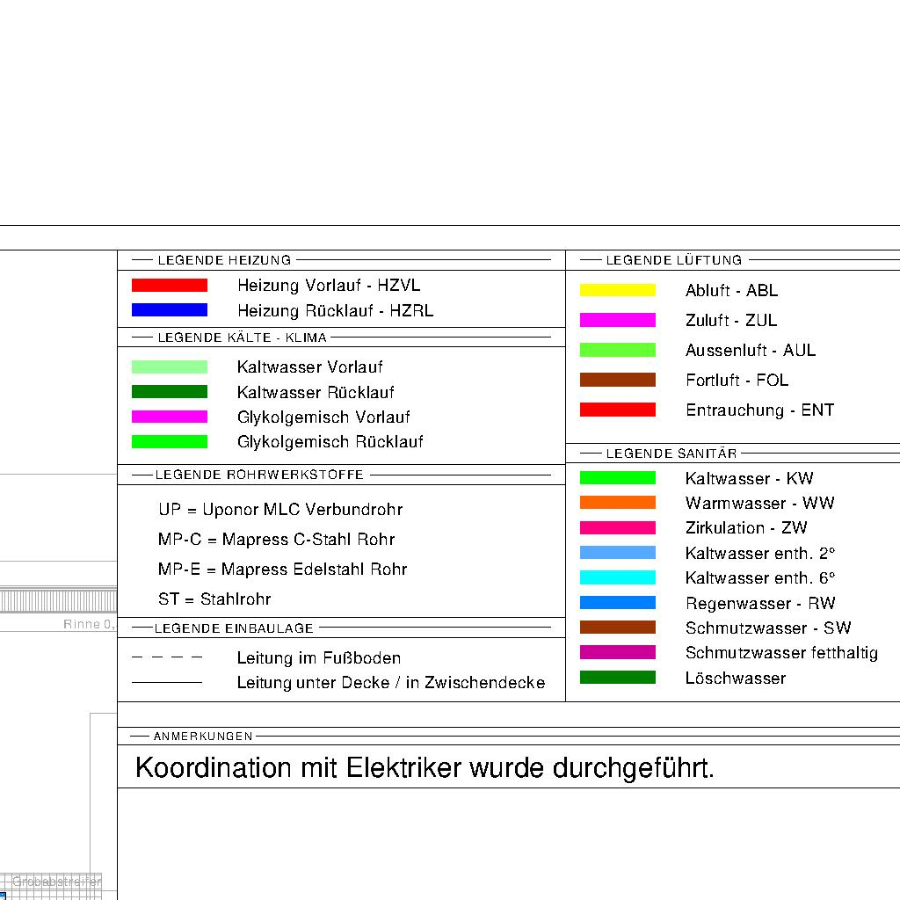Pick the magenta Zuluft ZUL swatch
The width and height of the screenshot is (900, 900).
coord(618,320)
